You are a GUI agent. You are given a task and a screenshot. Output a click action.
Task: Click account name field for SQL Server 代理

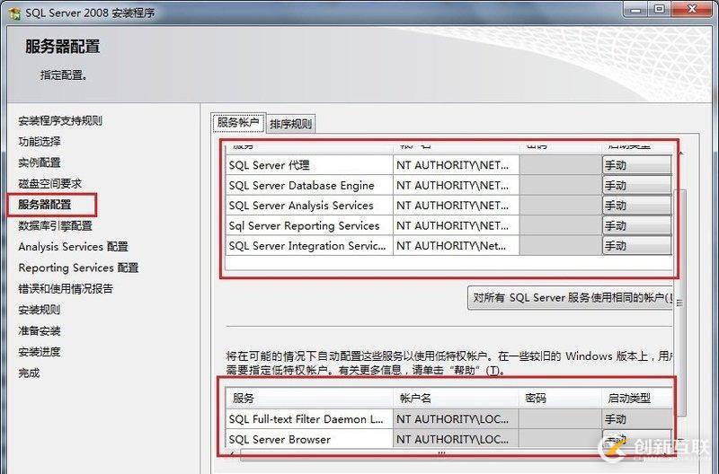click(456, 165)
